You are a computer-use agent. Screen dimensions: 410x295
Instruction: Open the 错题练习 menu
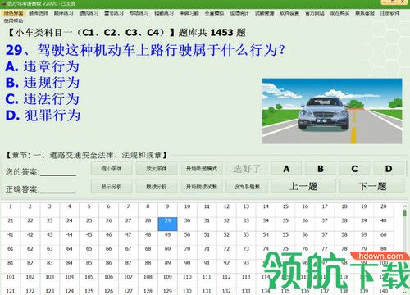(164, 13)
